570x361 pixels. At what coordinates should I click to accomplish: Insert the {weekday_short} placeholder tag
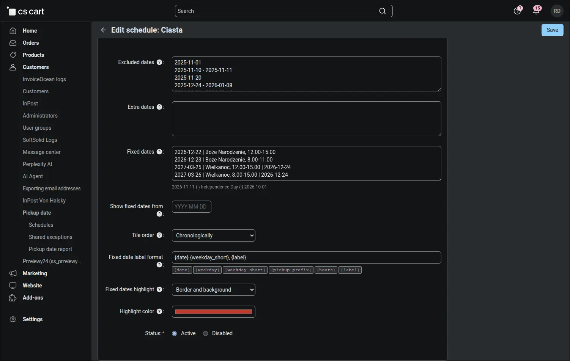245,270
